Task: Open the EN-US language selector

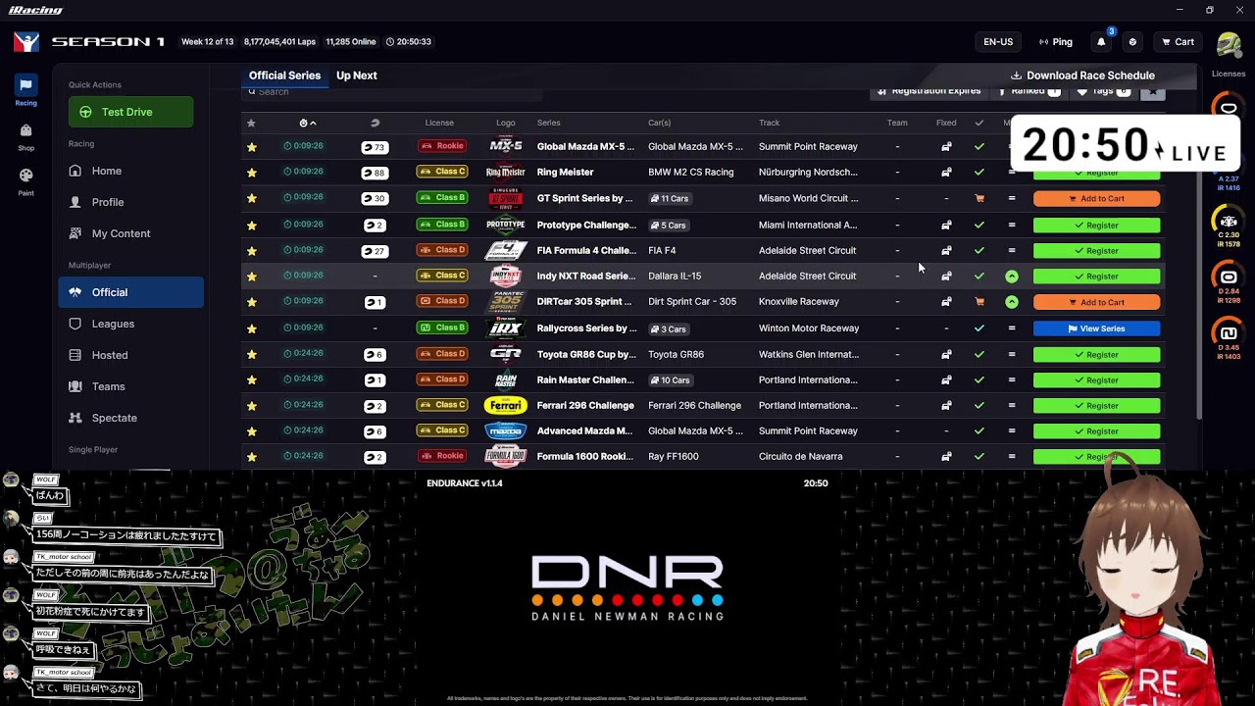Action: point(998,42)
